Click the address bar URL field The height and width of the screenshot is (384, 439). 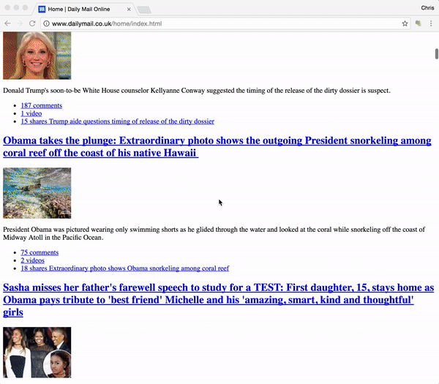pos(224,23)
